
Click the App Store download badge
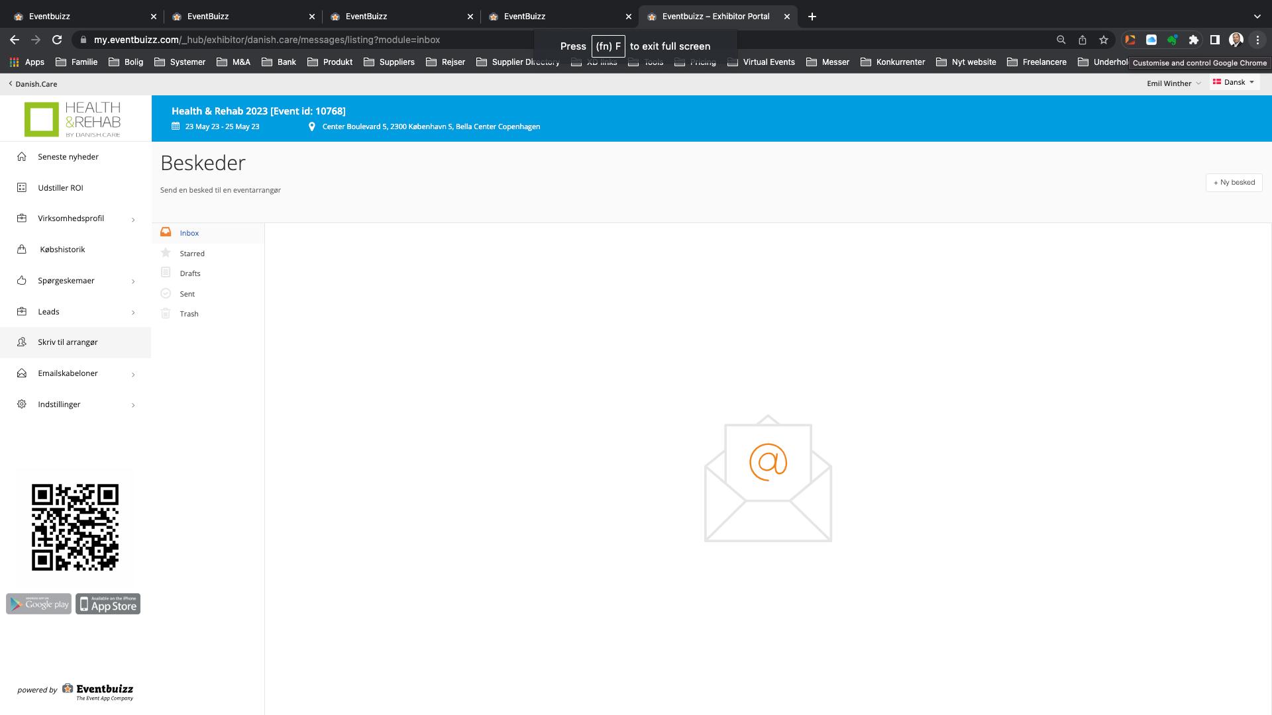click(x=108, y=604)
